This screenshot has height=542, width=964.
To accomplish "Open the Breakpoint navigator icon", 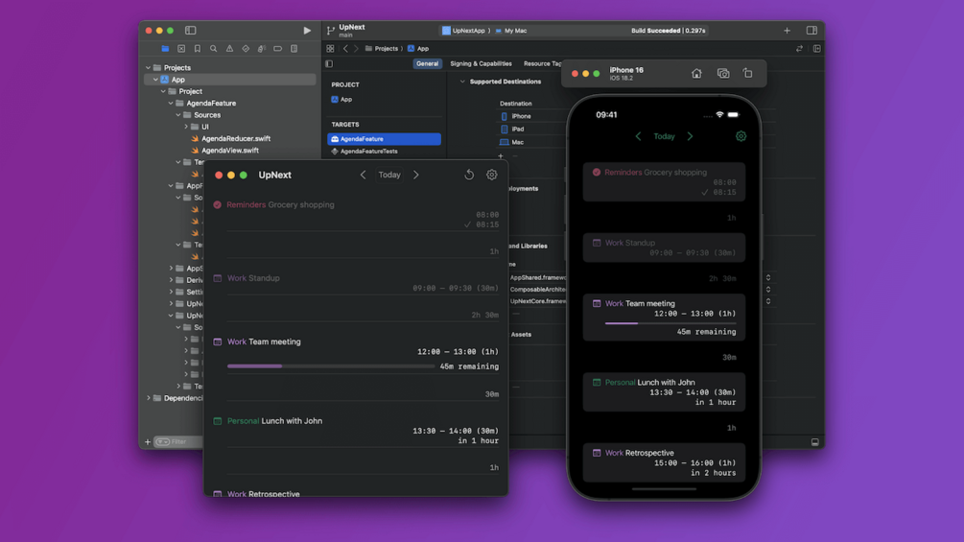I will [278, 49].
